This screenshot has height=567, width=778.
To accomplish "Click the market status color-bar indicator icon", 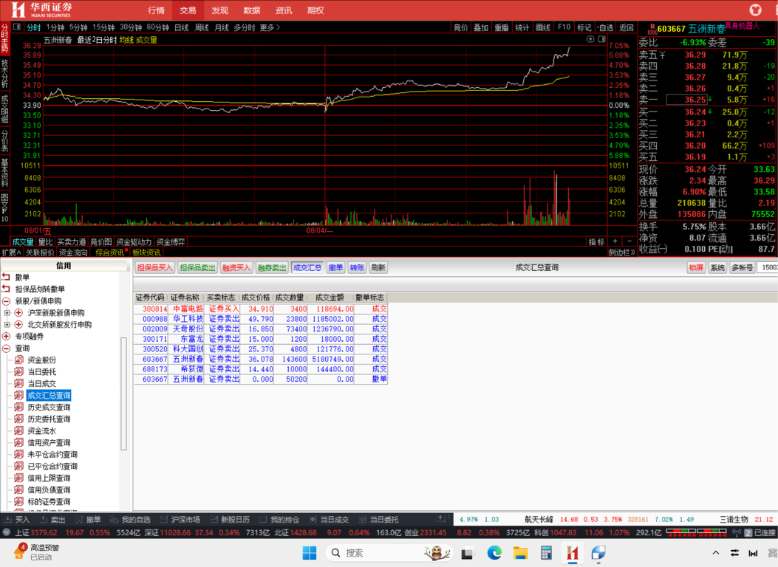I will [696, 533].
